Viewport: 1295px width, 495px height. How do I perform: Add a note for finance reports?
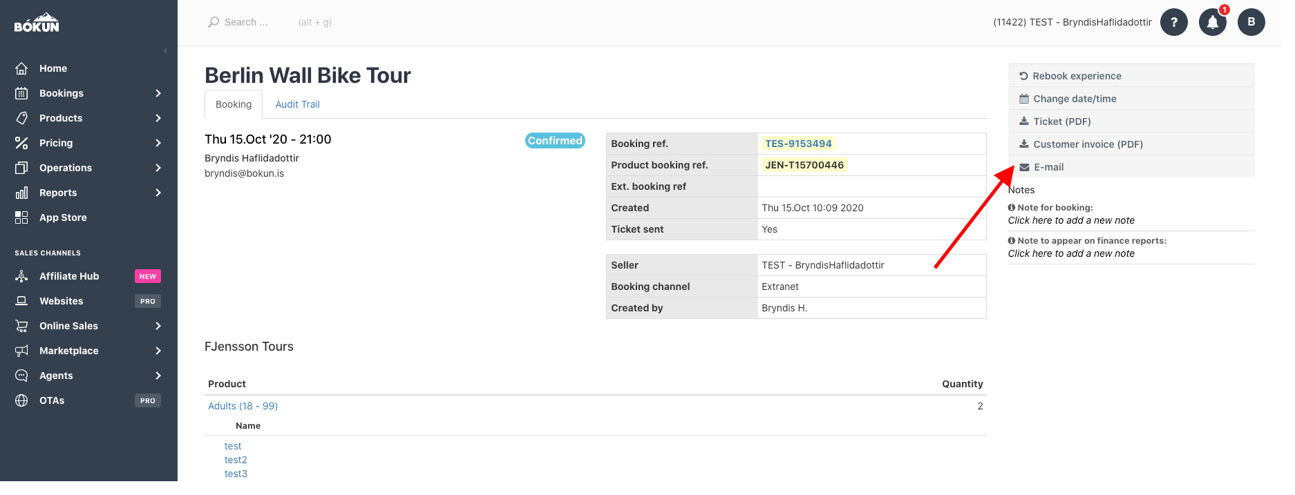point(1071,253)
